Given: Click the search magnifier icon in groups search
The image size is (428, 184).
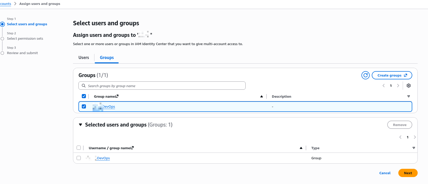Looking at the screenshot, I should click(x=84, y=86).
